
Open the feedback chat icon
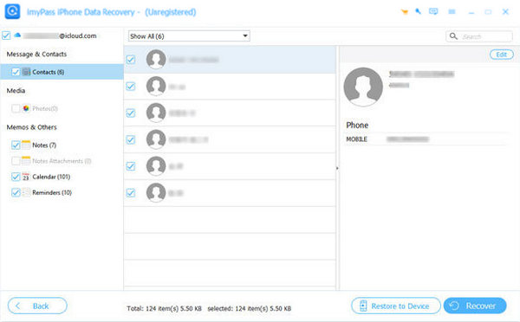point(433,11)
